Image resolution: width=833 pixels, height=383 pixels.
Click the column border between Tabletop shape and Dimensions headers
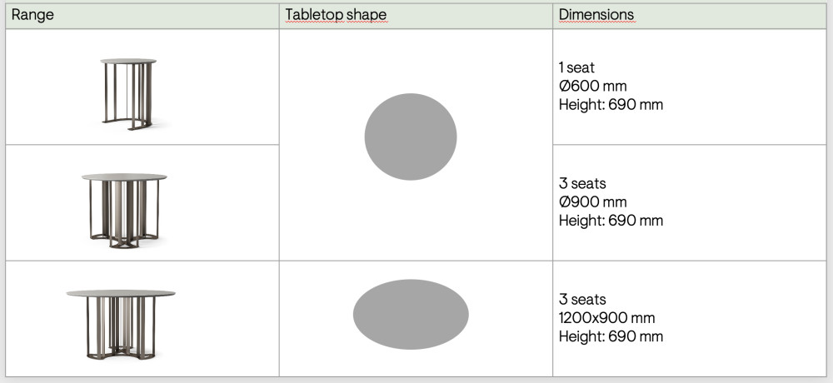click(553, 16)
